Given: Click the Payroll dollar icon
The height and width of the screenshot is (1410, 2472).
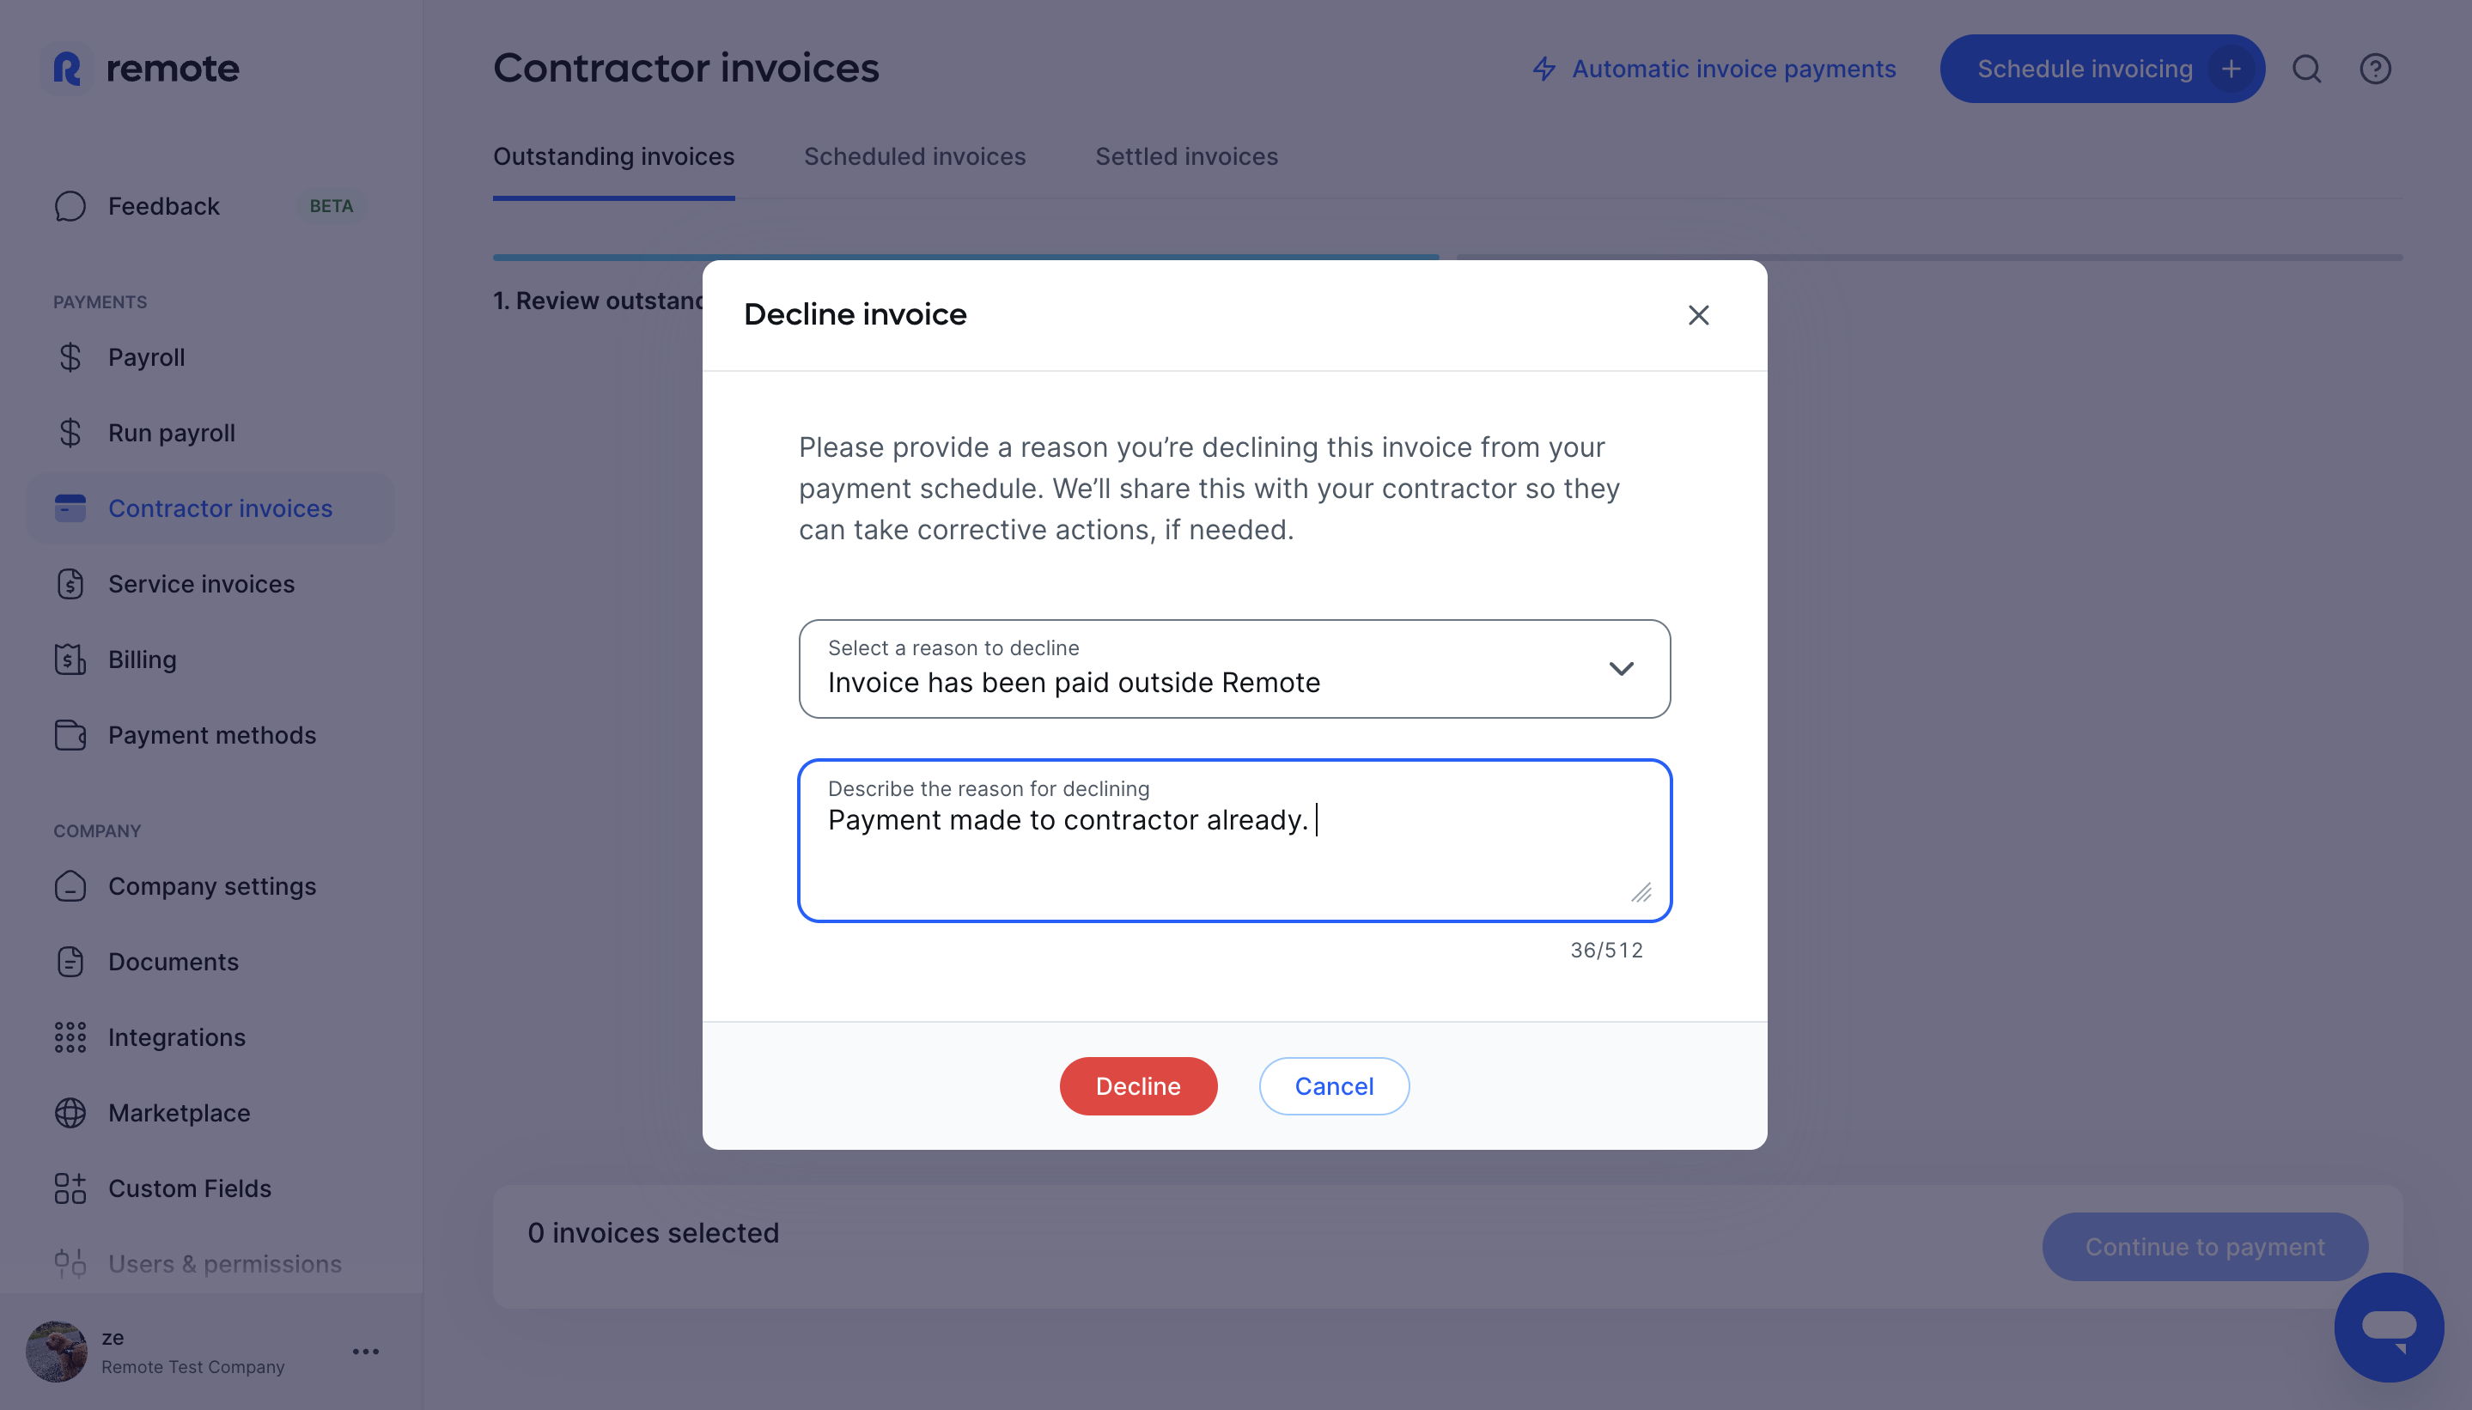Looking at the screenshot, I should pos(70,357).
